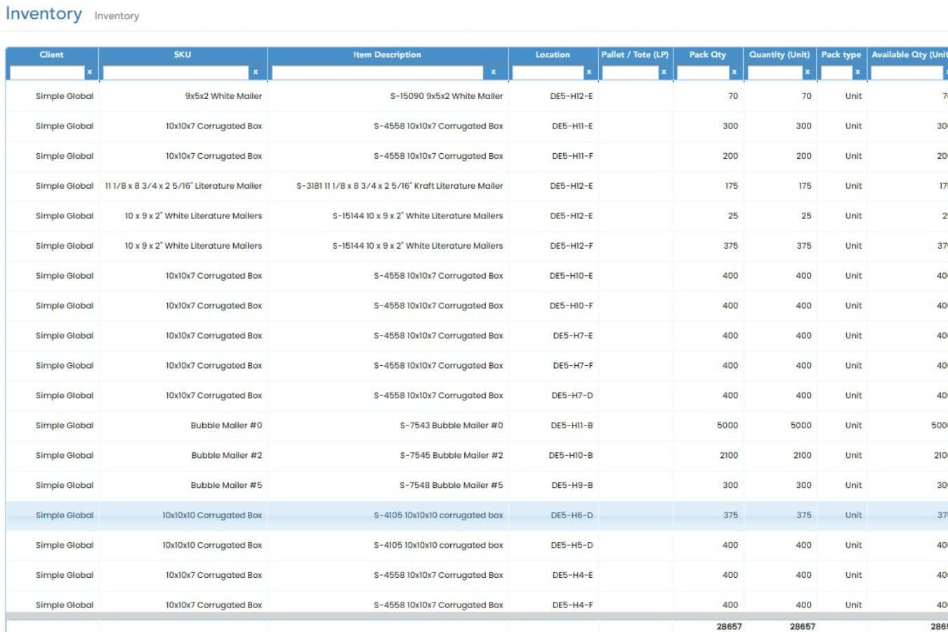The width and height of the screenshot is (948, 632).
Task: Focus the Item Description filter field
Action: pos(378,72)
